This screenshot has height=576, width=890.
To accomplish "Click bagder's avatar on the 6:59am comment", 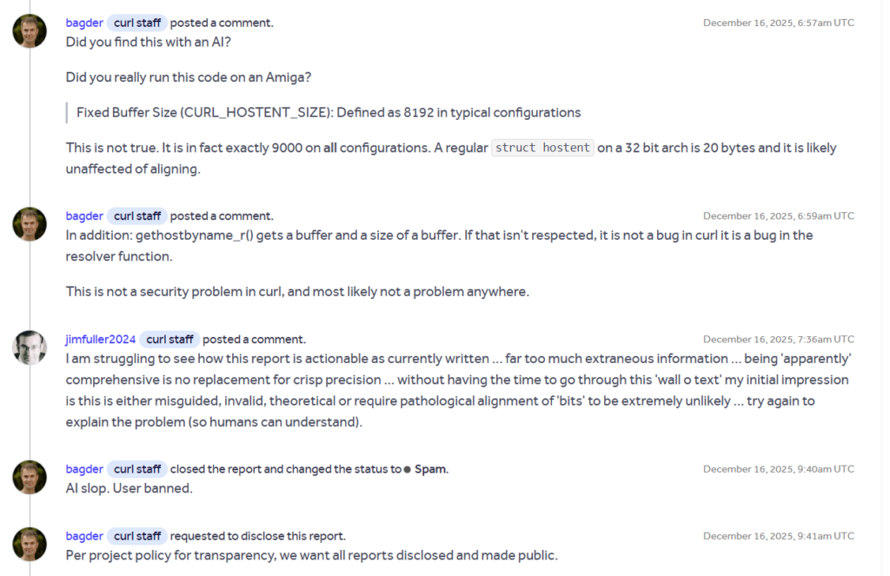I will click(x=30, y=224).
